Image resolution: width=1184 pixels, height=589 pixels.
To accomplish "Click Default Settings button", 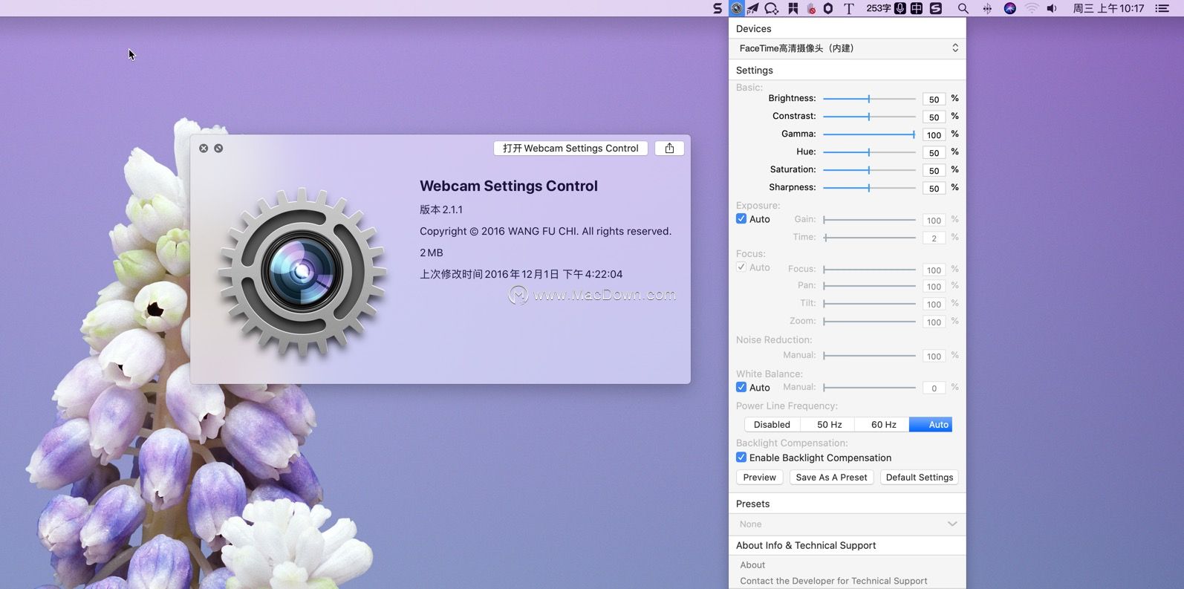I will (920, 478).
